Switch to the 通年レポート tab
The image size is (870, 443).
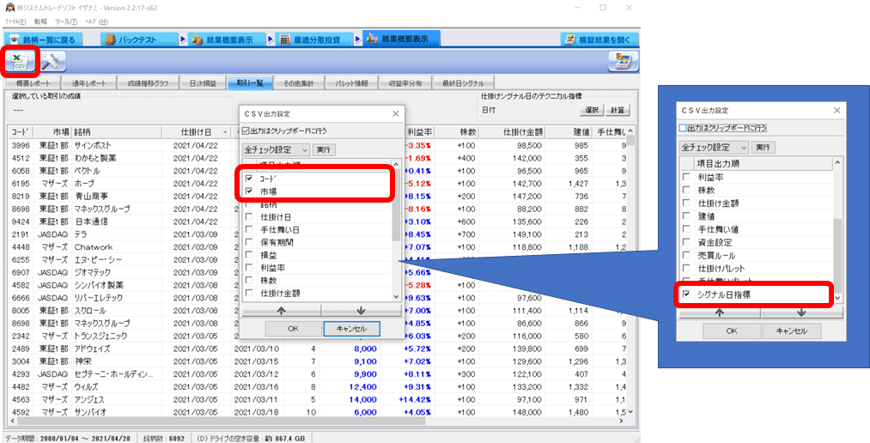coord(88,83)
